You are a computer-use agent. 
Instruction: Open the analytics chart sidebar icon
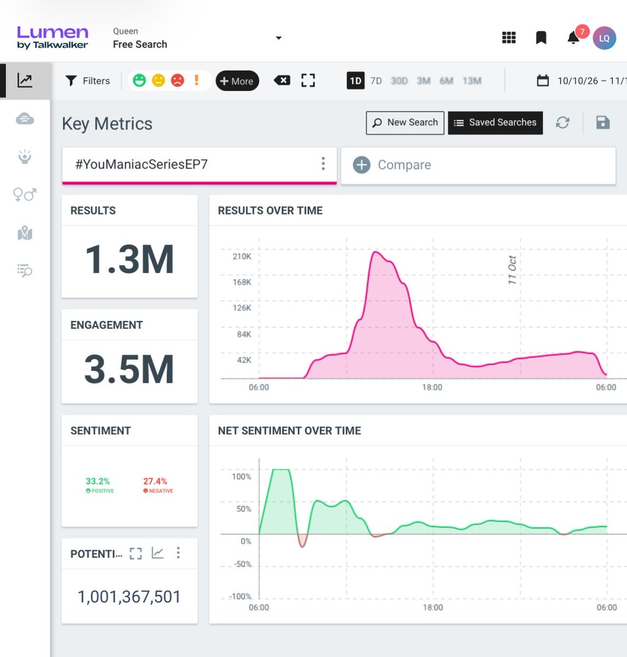pyautogui.click(x=25, y=80)
